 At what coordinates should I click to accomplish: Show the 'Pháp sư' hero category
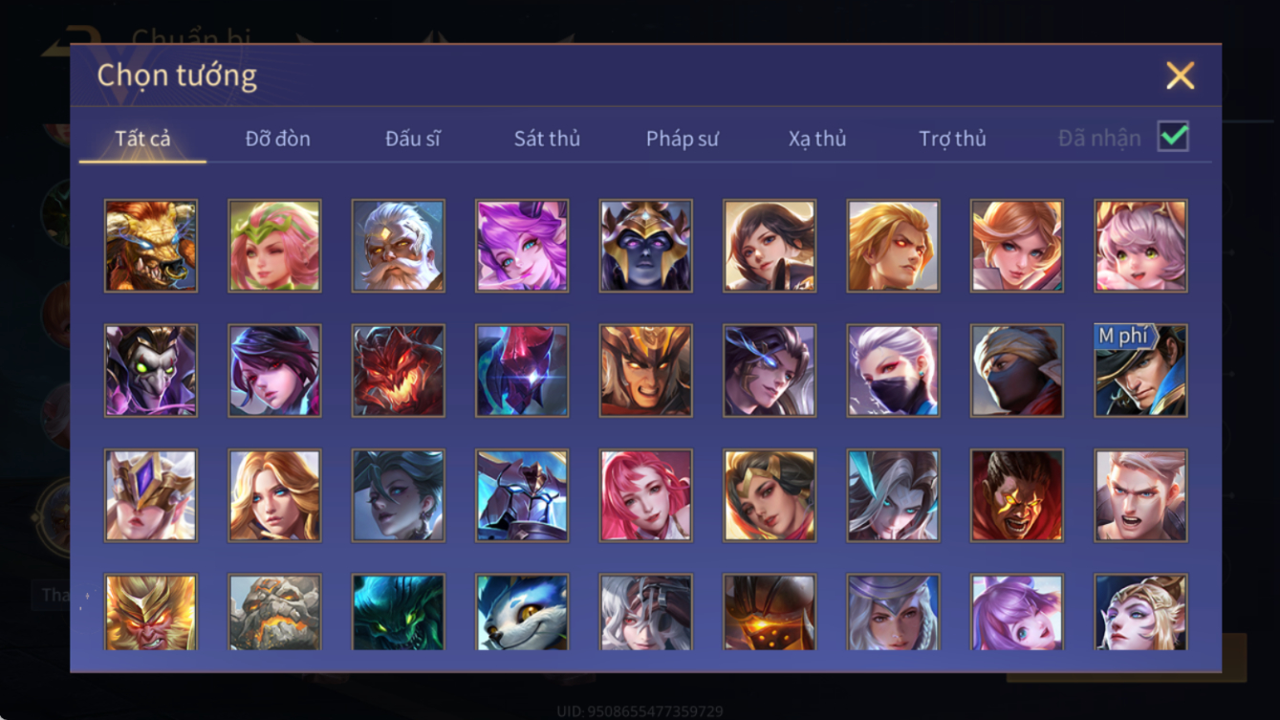682,139
